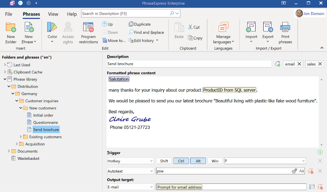This screenshot has height=192, width=327.
Task: Open the Autotext trigger type dropdown
Action: pyautogui.click(x=130, y=171)
